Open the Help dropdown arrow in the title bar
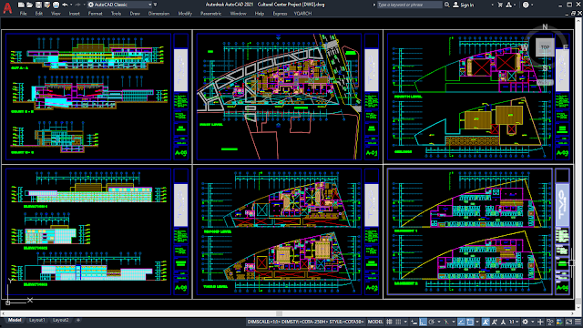This screenshot has height=328, width=583. click(532, 5)
